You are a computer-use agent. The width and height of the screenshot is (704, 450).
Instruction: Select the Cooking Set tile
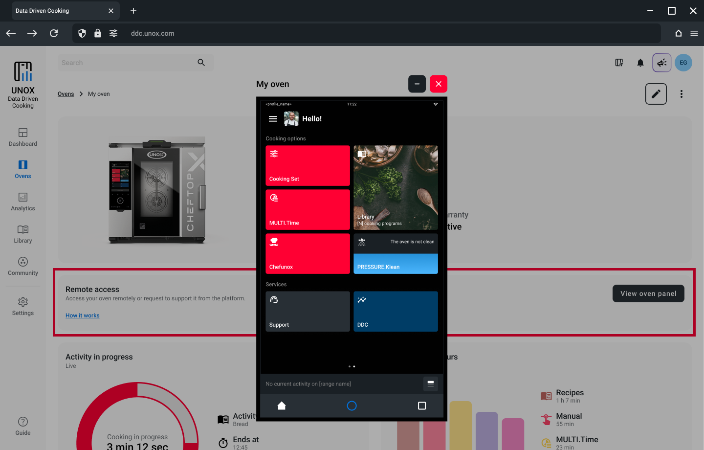click(x=308, y=165)
